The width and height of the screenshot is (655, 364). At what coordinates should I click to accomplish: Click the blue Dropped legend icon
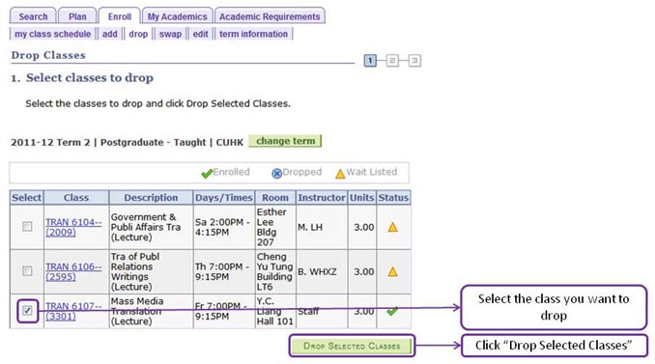276,173
